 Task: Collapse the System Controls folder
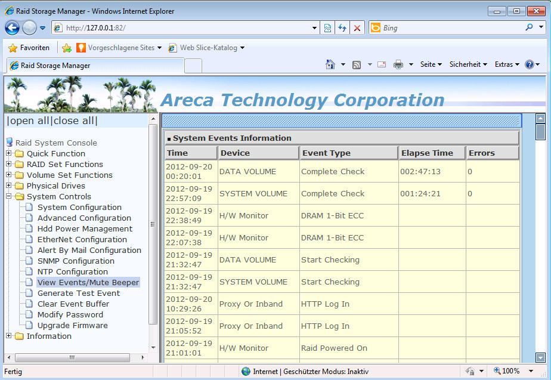click(9, 196)
